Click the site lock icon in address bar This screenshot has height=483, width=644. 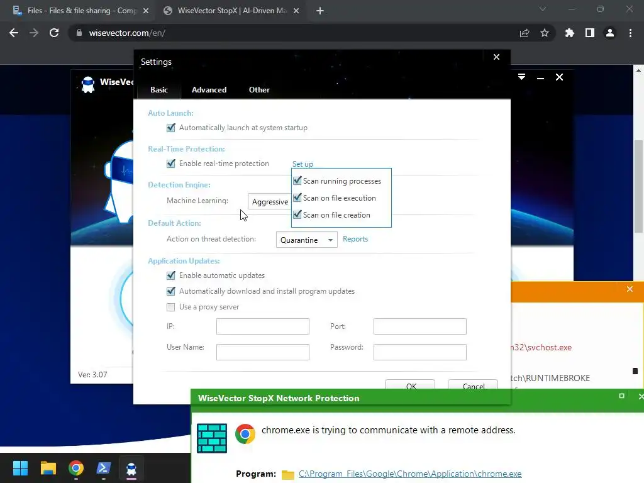coord(79,33)
